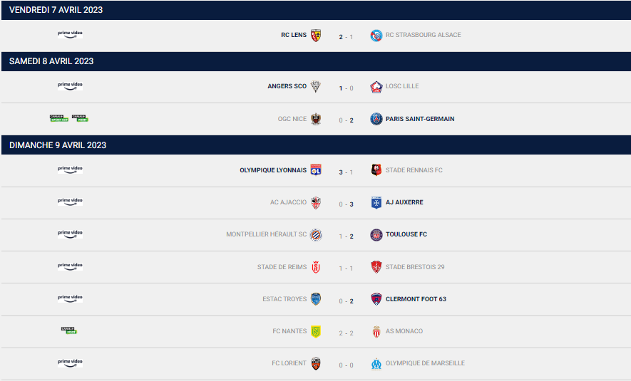Click the ANGERS SCO team name
This screenshot has width=631, height=381.
tap(287, 86)
